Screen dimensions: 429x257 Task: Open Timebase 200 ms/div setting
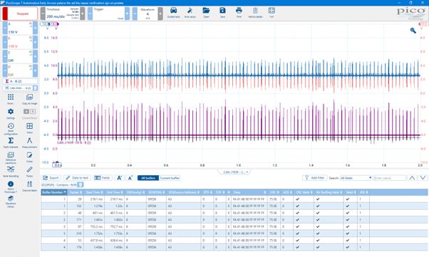tap(63, 14)
